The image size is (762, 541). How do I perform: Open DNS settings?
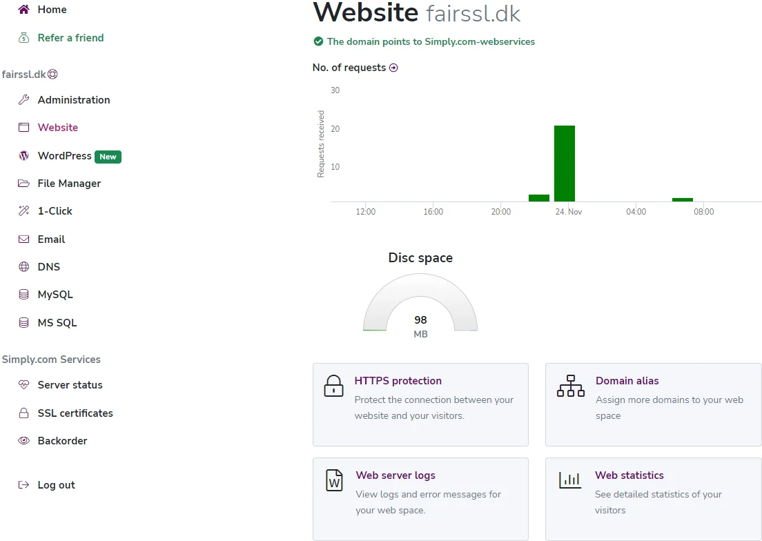point(48,266)
